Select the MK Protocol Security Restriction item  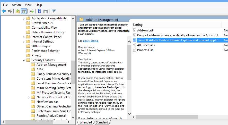pos(54,93)
